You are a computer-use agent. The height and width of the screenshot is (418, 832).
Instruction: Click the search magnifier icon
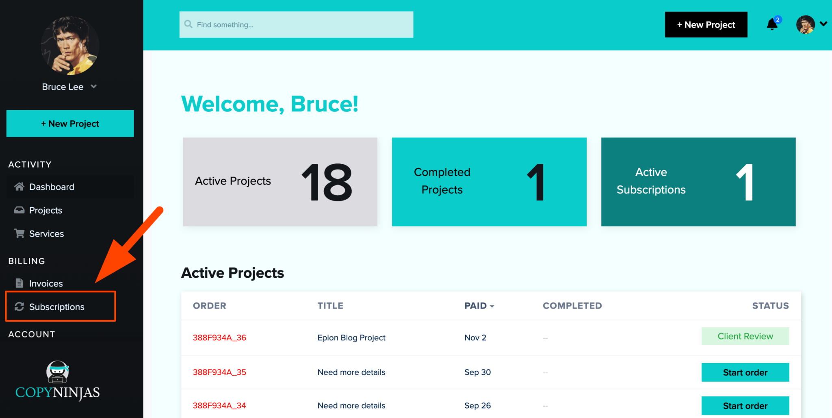coord(188,24)
